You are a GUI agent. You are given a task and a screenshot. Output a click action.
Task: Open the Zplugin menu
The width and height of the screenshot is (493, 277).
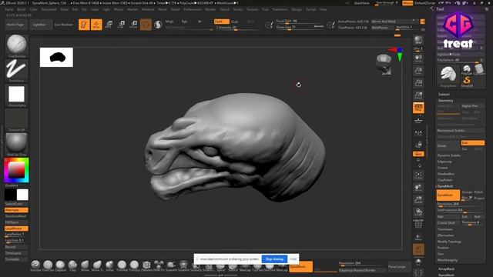297,9
